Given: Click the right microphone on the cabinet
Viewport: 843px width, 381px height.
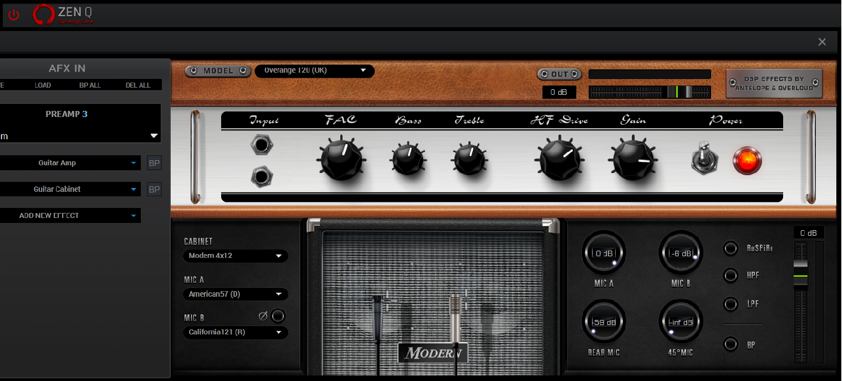Looking at the screenshot, I should [x=456, y=319].
